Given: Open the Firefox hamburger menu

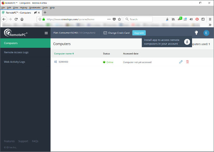Looking at the screenshot, I should (x=210, y=19).
